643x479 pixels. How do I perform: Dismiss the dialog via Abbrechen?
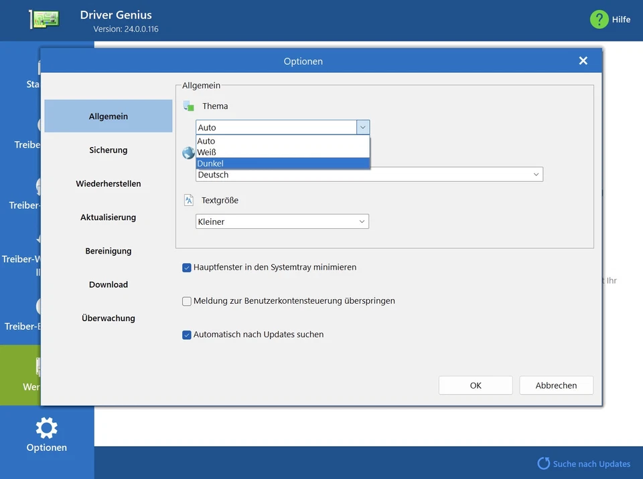556,385
